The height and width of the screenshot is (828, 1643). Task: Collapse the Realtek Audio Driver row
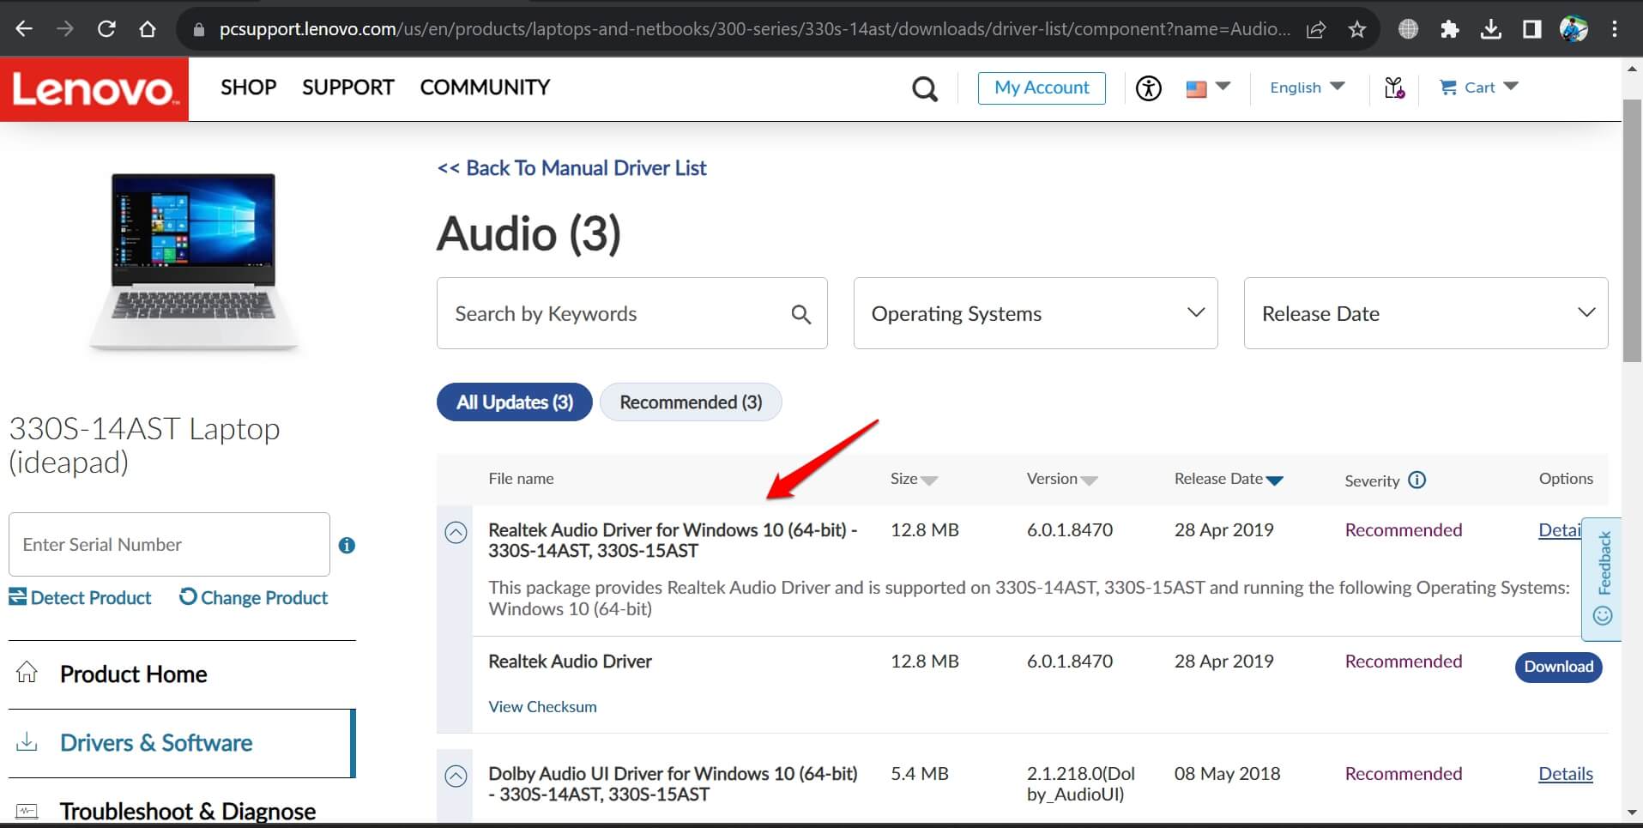[x=456, y=533]
